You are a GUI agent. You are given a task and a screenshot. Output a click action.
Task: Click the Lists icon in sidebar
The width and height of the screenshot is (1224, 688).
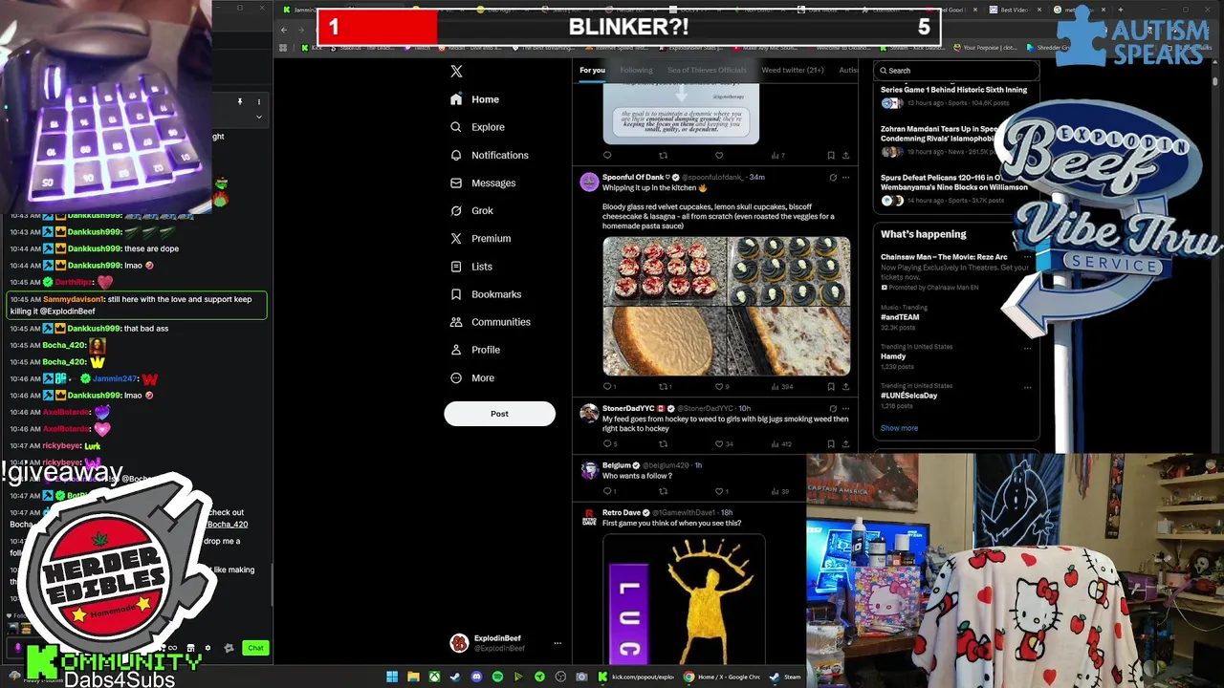tap(456, 267)
